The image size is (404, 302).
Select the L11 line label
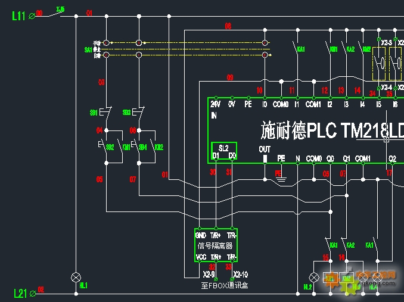coord(18,16)
